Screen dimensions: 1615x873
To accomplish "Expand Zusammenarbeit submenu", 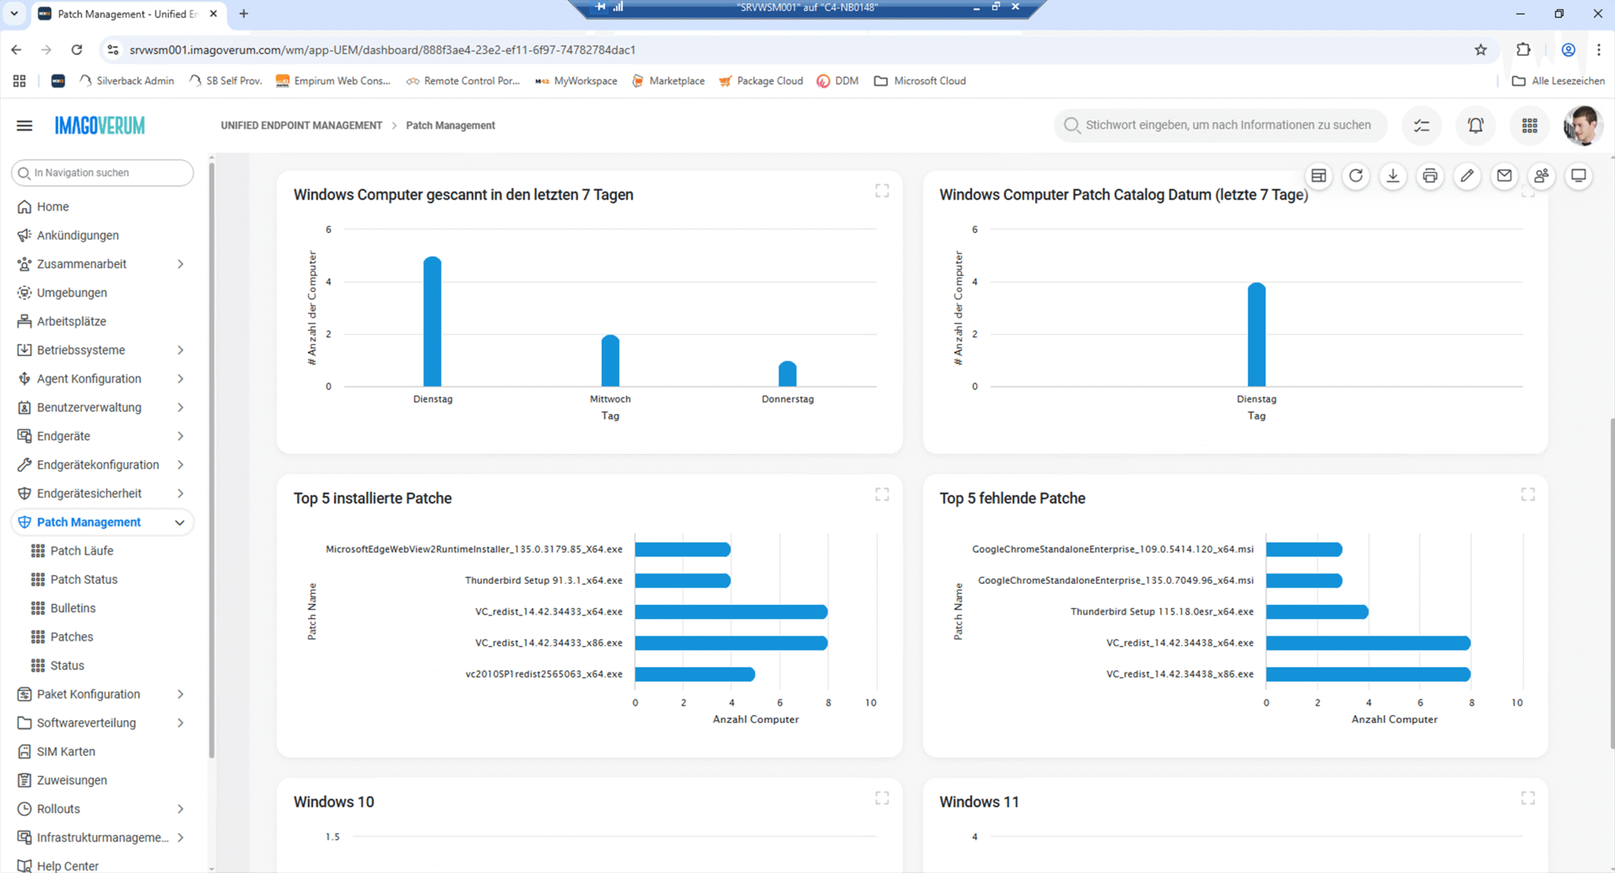I will click(x=180, y=264).
